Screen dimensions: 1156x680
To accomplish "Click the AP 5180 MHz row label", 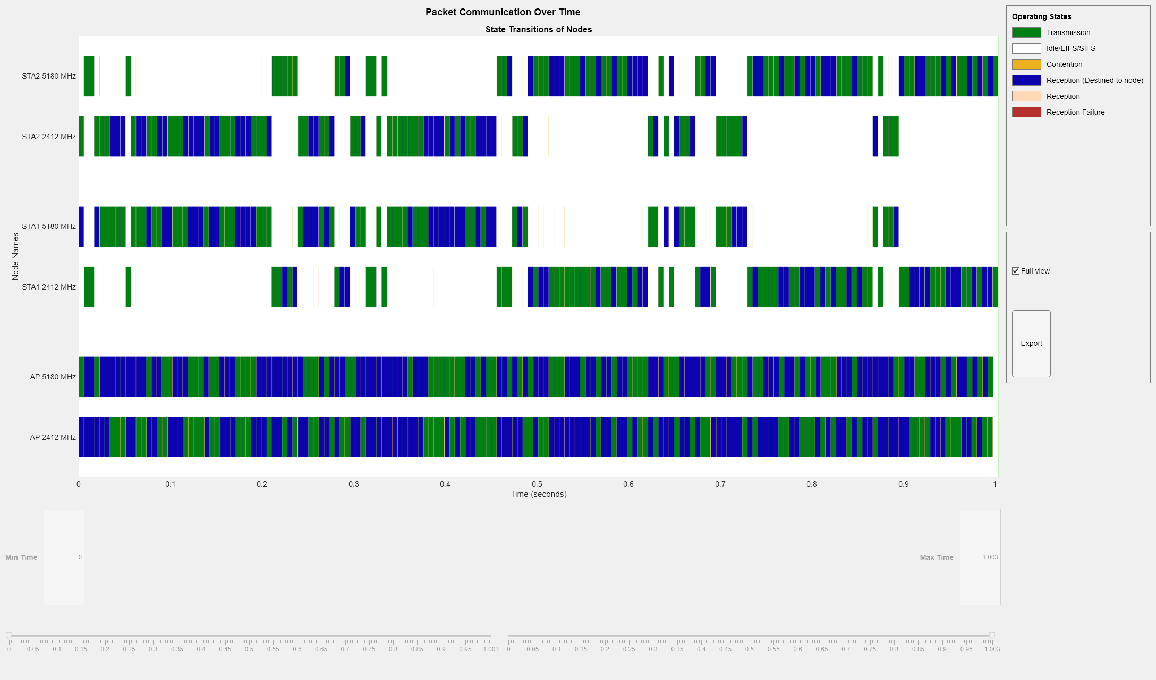I will [x=53, y=377].
